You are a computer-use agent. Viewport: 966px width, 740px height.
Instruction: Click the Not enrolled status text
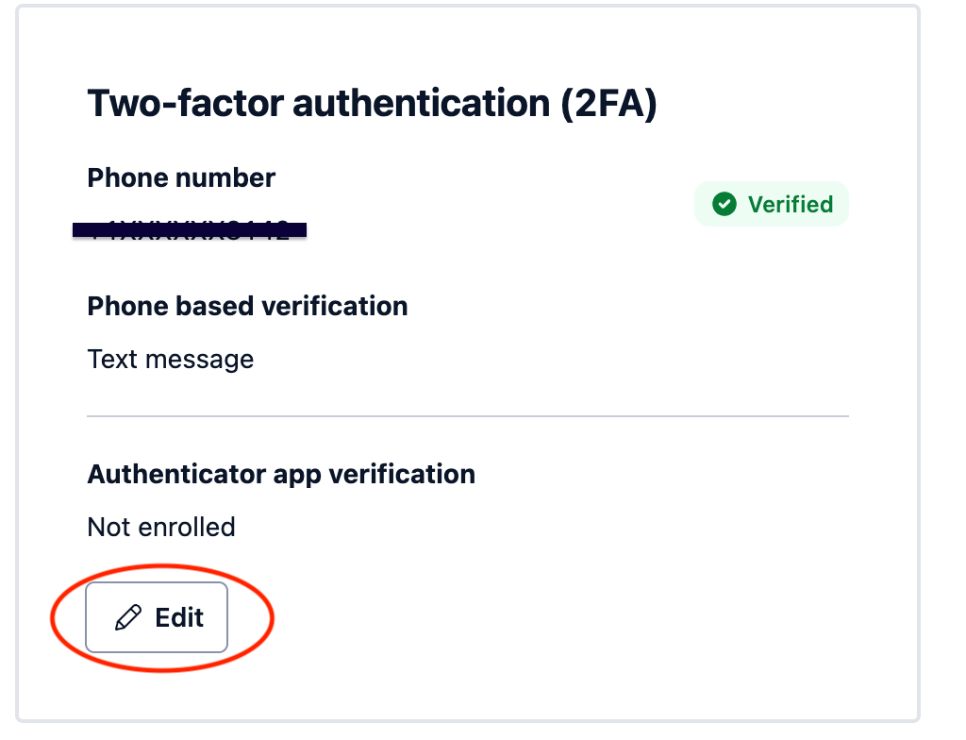click(x=160, y=527)
